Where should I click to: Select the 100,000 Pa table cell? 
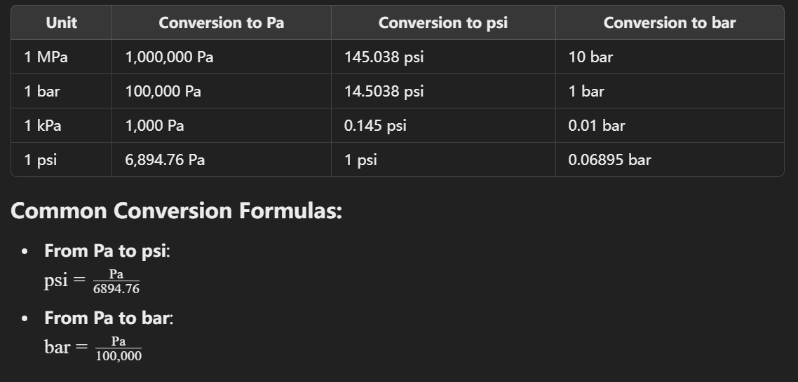pyautogui.click(x=163, y=92)
